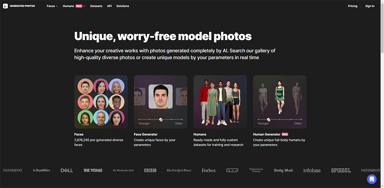Open the chat support widget
This screenshot has height=188, width=384.
(371, 179)
